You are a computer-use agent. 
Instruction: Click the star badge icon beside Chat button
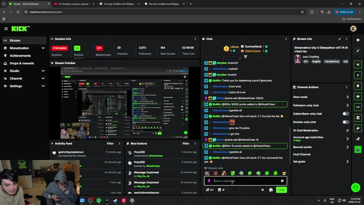(x=271, y=190)
